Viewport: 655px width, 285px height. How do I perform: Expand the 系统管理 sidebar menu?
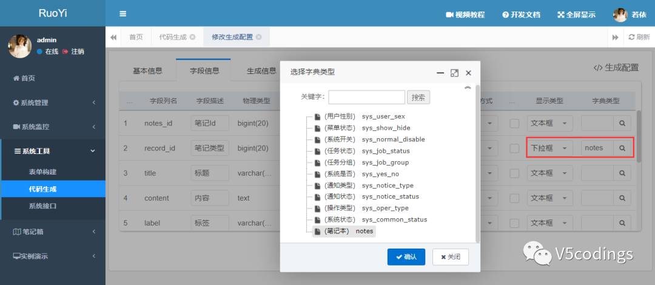53,102
